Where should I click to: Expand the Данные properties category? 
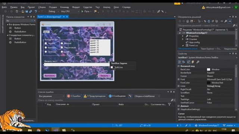[x=179, y=106]
